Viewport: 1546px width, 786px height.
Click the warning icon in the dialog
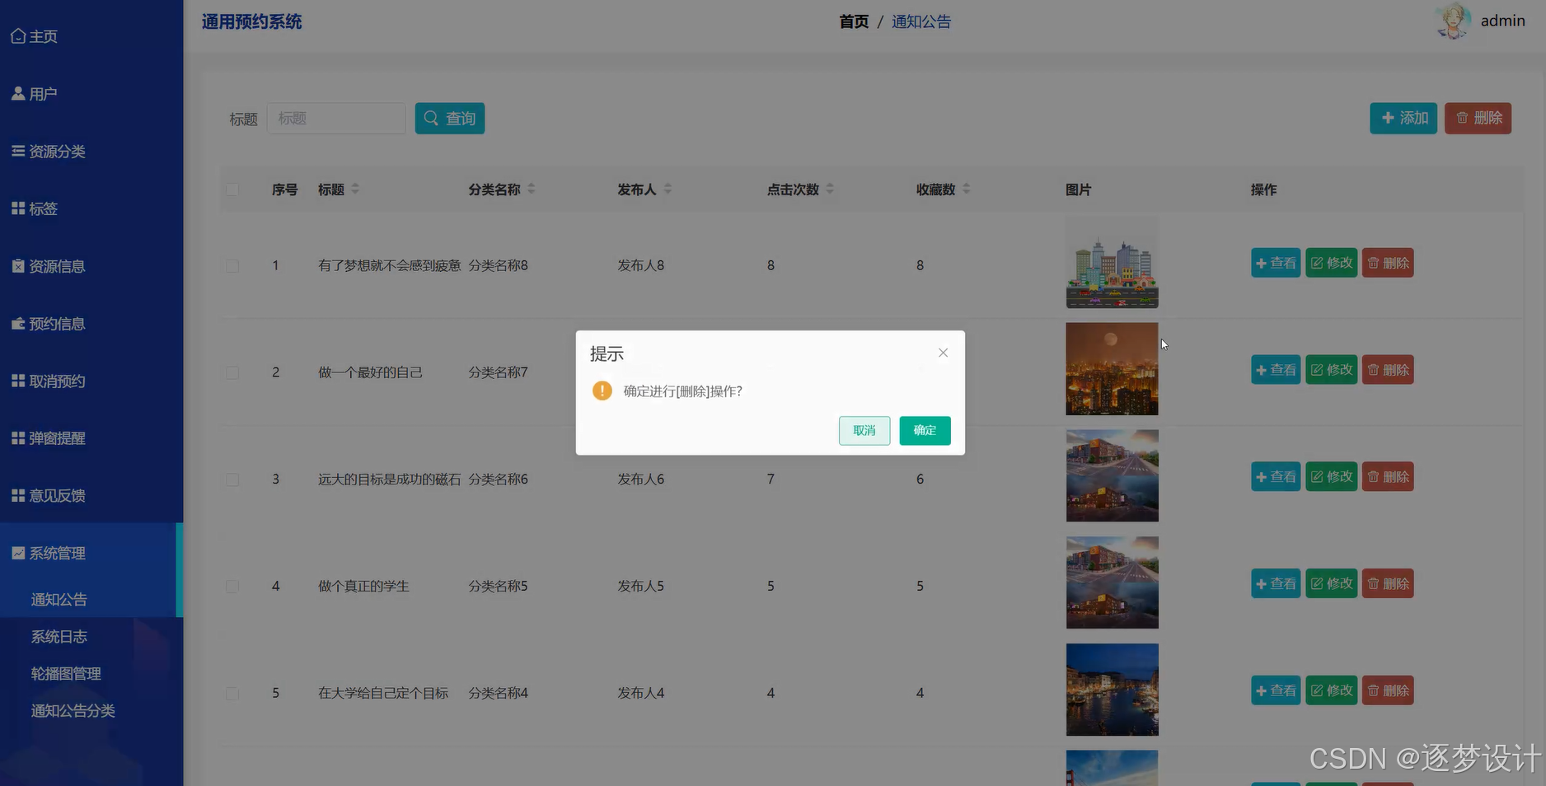[602, 391]
